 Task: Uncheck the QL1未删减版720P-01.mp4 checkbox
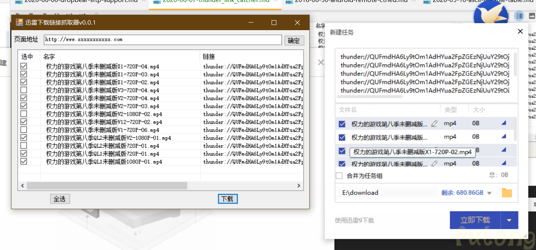point(24,154)
